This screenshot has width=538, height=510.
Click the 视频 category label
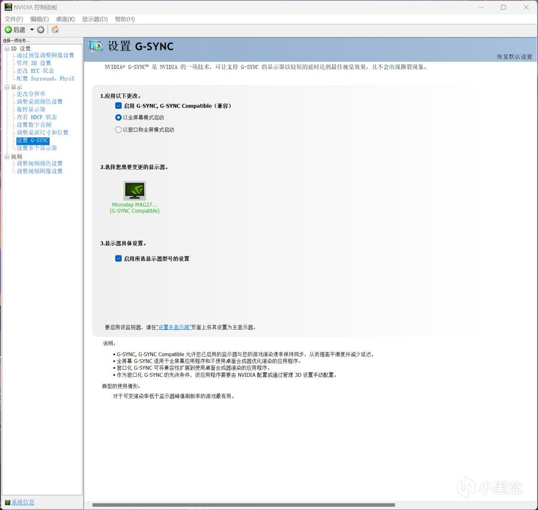[x=17, y=157]
